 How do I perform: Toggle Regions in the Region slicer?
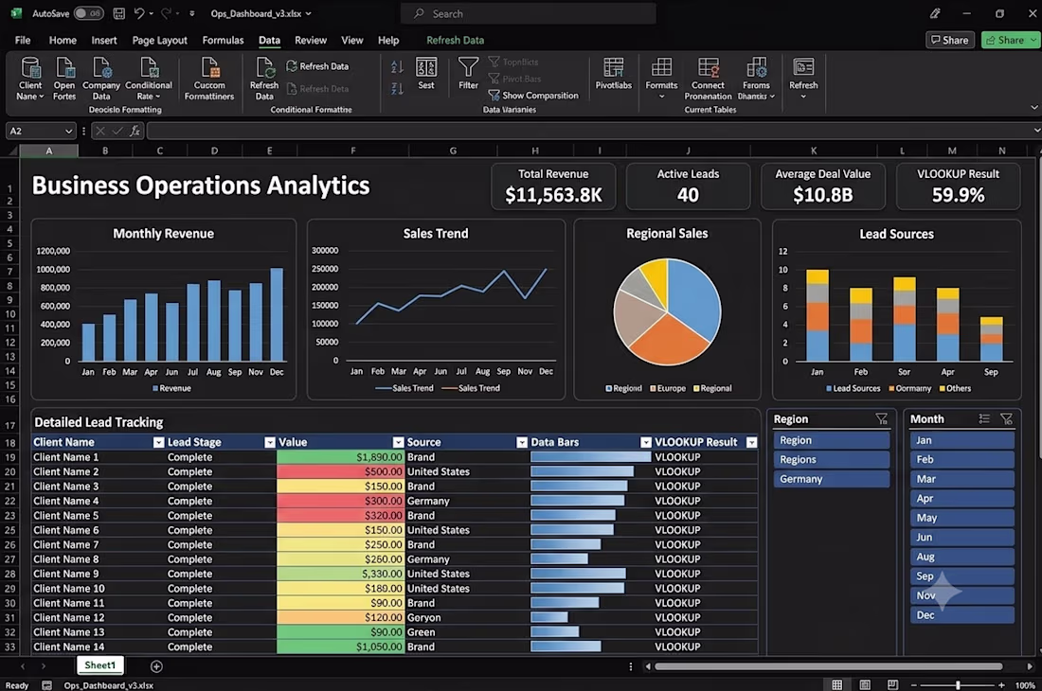pyautogui.click(x=832, y=459)
